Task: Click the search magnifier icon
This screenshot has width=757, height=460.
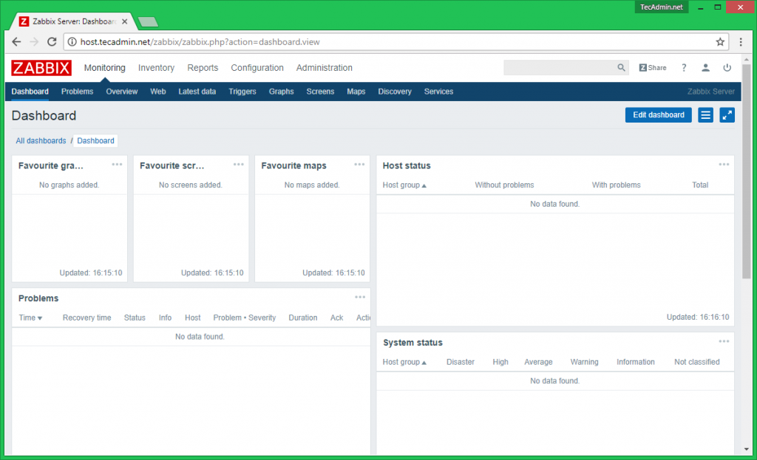Action: pos(621,68)
